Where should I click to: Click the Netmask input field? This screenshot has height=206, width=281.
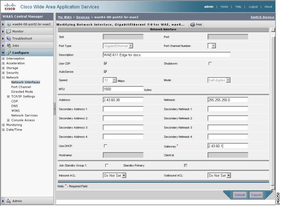point(228,100)
